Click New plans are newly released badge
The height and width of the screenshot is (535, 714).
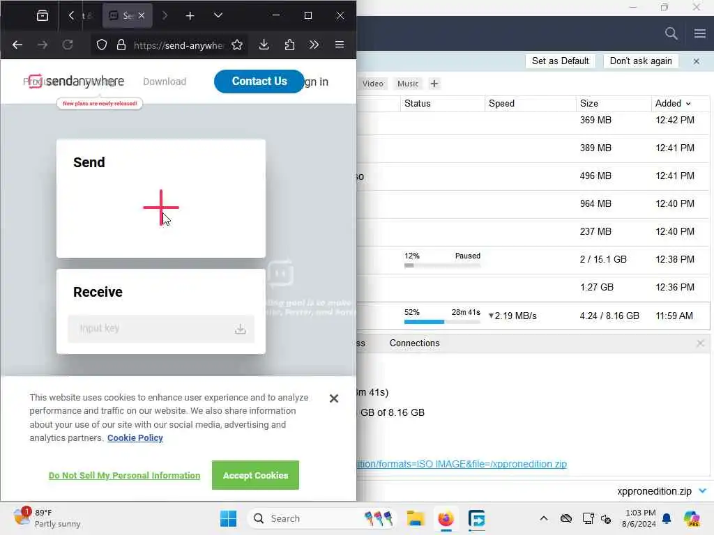point(100,103)
